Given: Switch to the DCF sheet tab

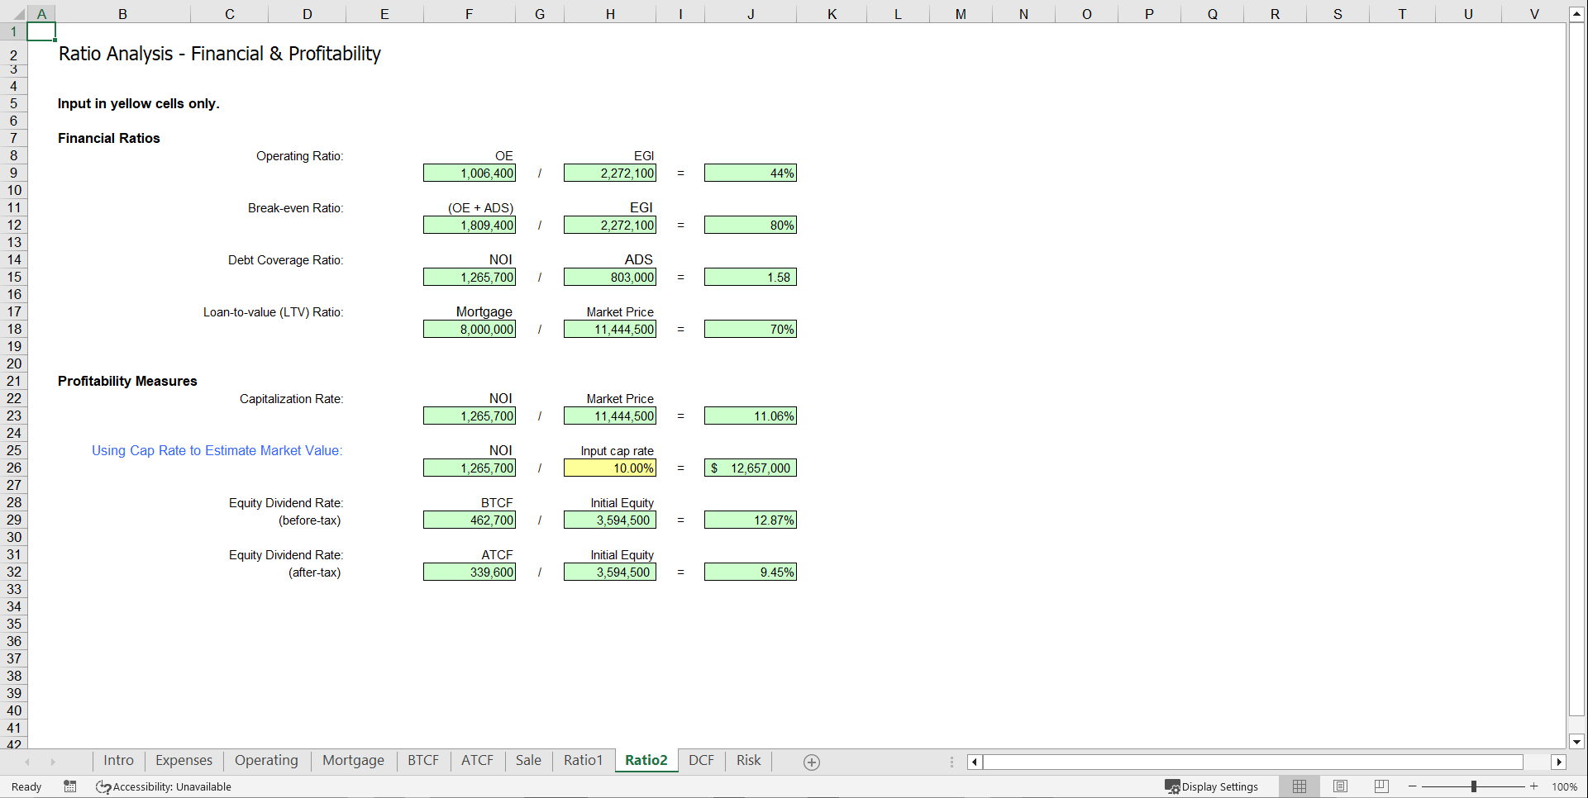Looking at the screenshot, I should coord(700,760).
